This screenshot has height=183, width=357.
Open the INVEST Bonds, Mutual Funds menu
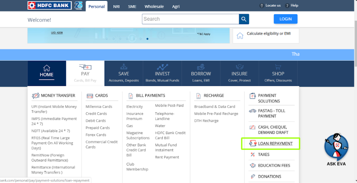[162, 73]
